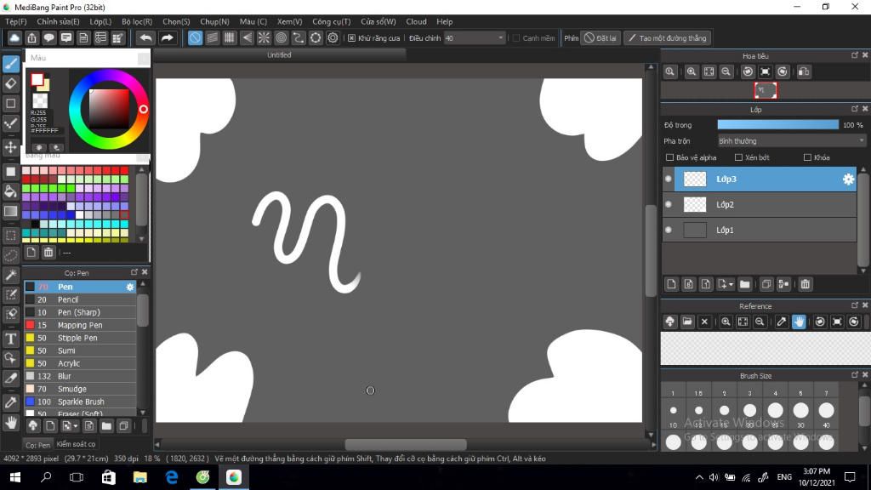Select the Magic Wand tool
The width and height of the screenshot is (871, 490).
pos(10,275)
